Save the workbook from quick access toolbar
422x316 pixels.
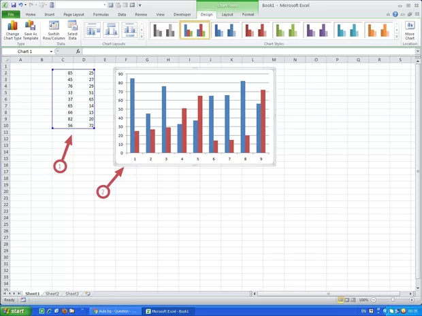[13, 5]
